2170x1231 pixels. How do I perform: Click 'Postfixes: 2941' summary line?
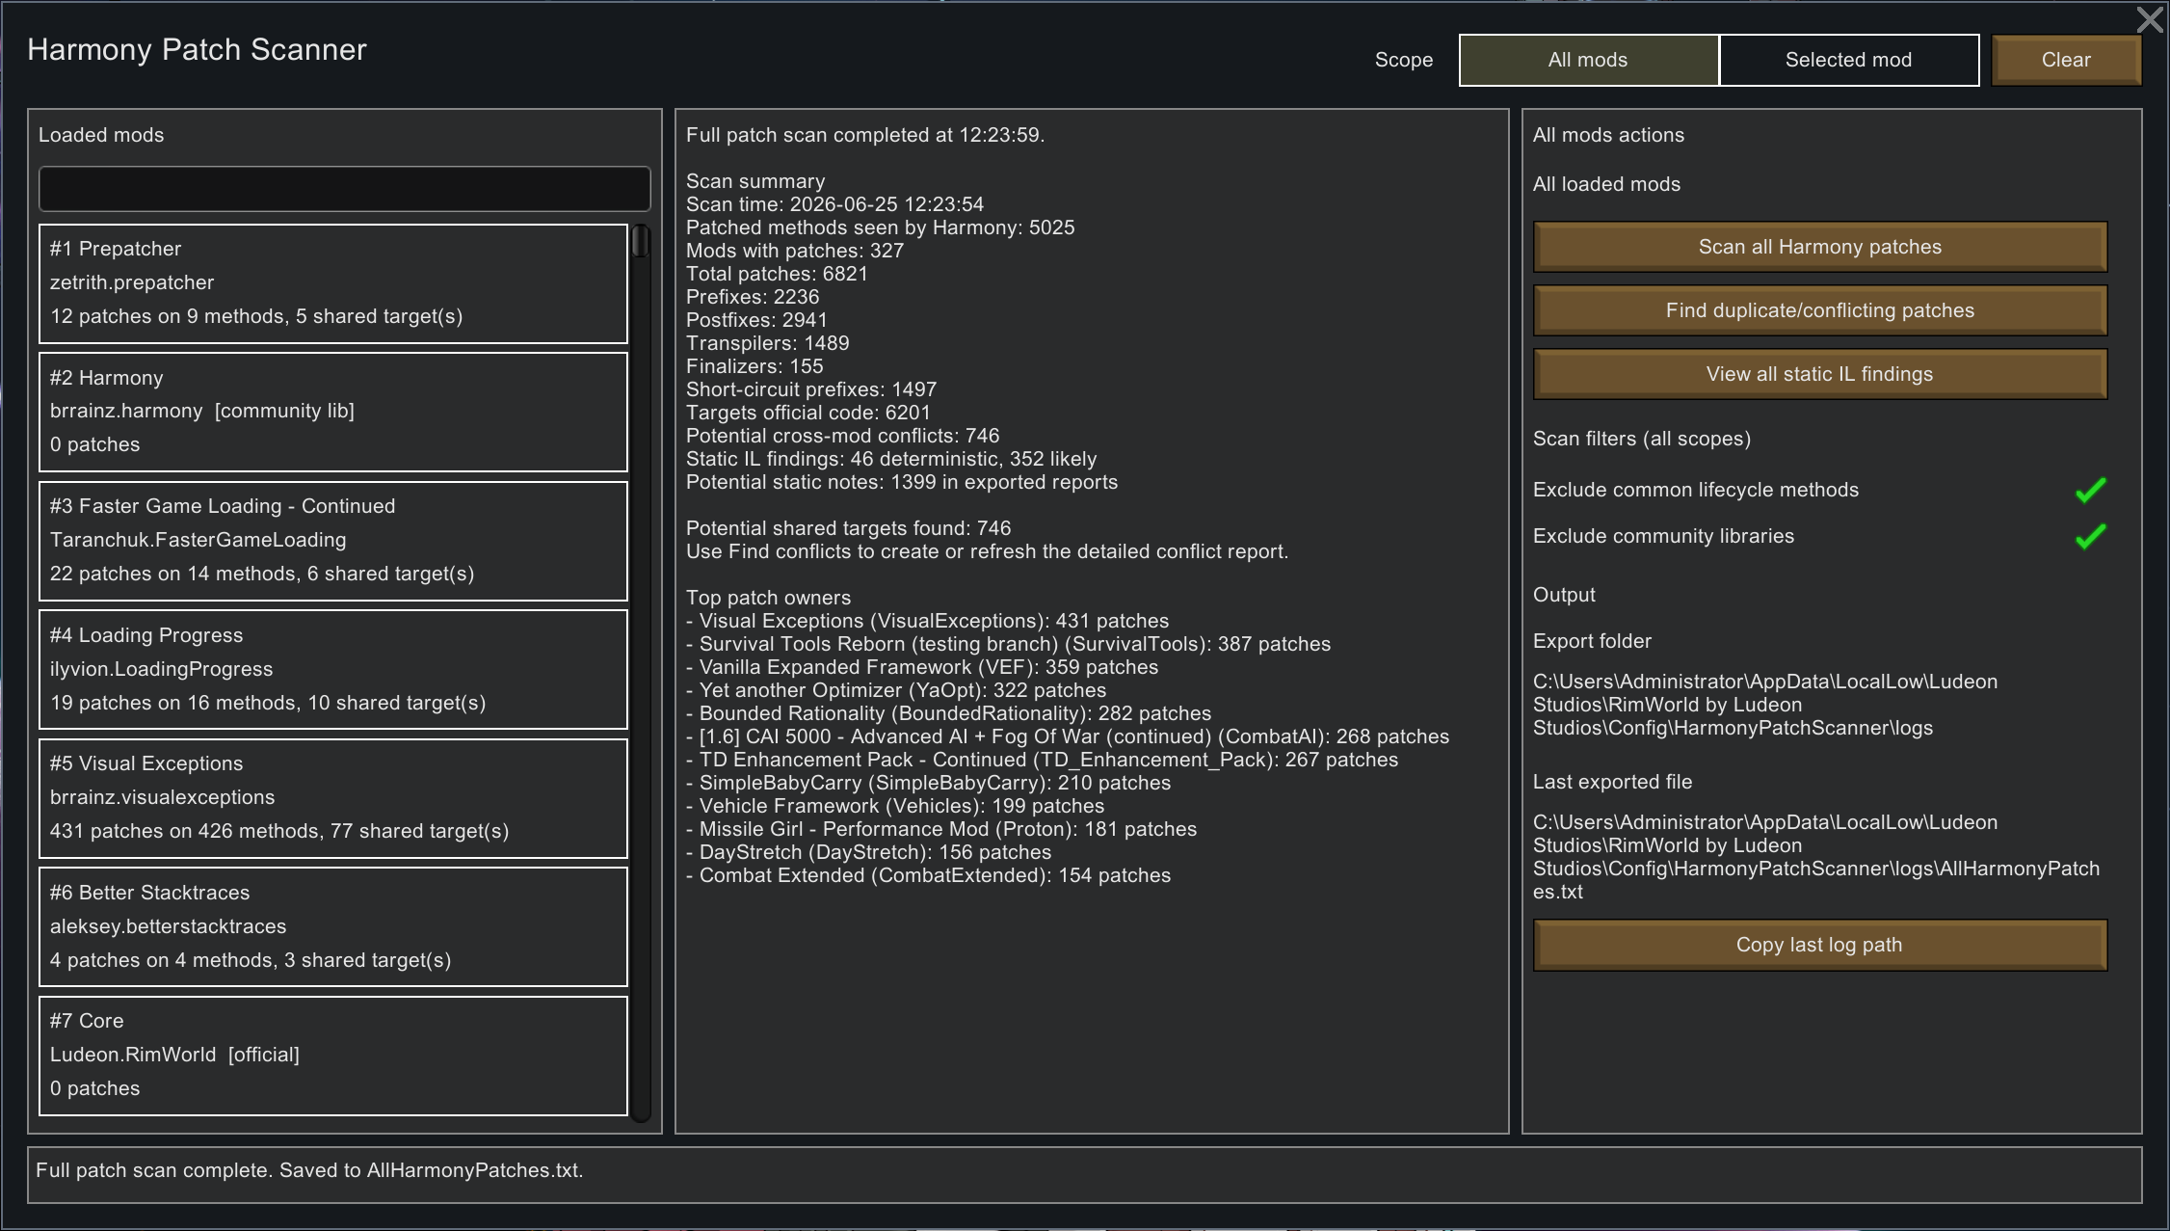point(756,320)
